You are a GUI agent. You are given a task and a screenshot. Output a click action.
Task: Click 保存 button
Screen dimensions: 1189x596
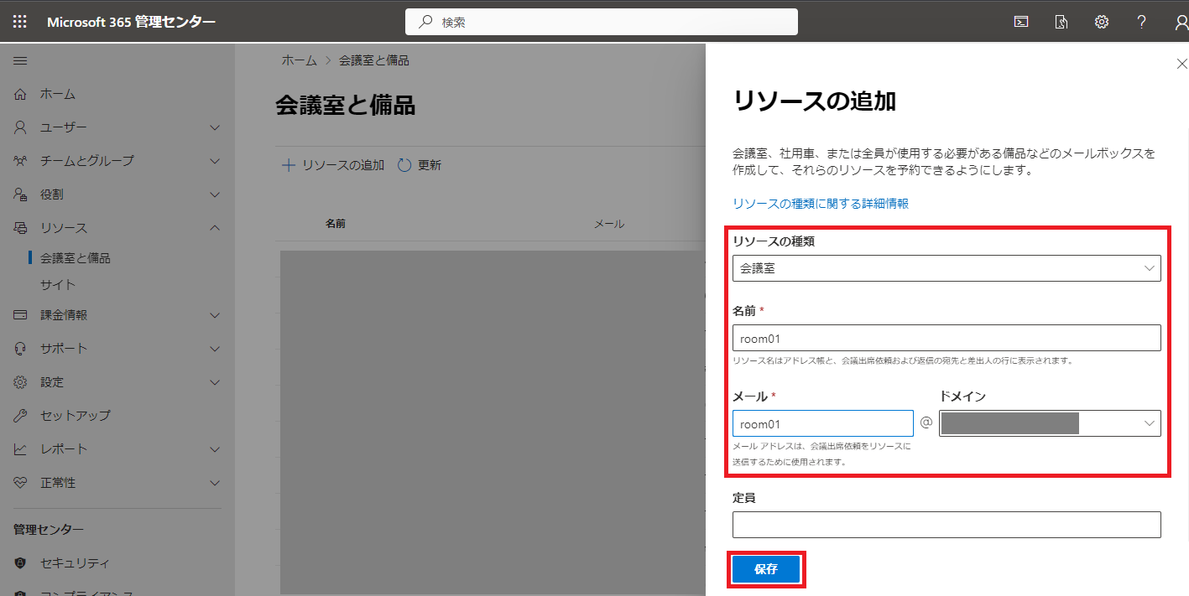pyautogui.click(x=766, y=569)
